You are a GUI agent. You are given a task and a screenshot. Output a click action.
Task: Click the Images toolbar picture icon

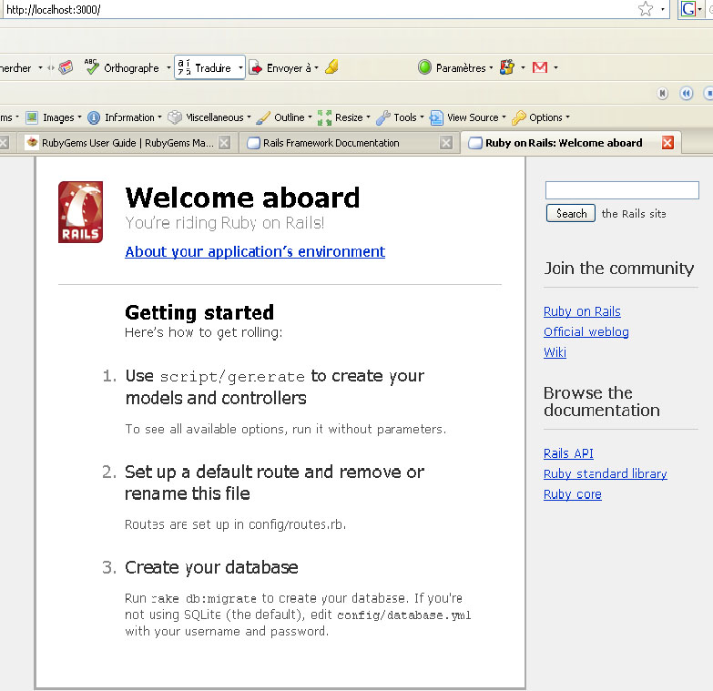(x=32, y=117)
